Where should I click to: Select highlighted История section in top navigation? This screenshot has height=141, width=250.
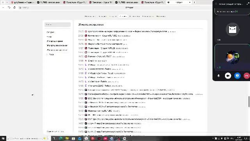[x=123, y=16]
